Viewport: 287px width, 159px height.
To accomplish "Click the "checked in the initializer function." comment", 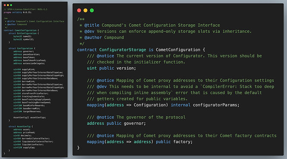I will tap(136, 62).
